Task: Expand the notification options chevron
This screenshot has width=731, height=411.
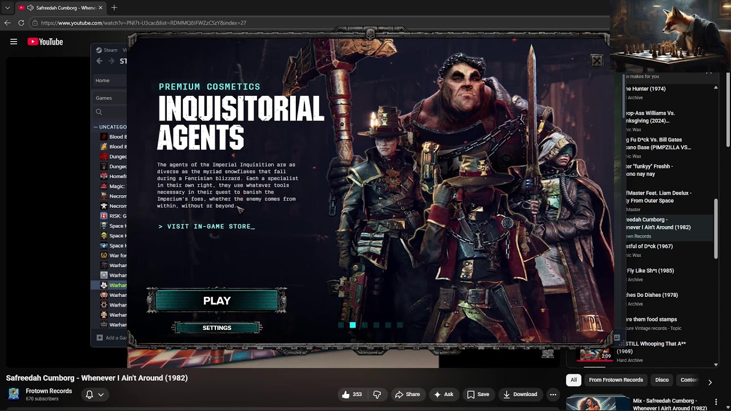Action: [101, 394]
